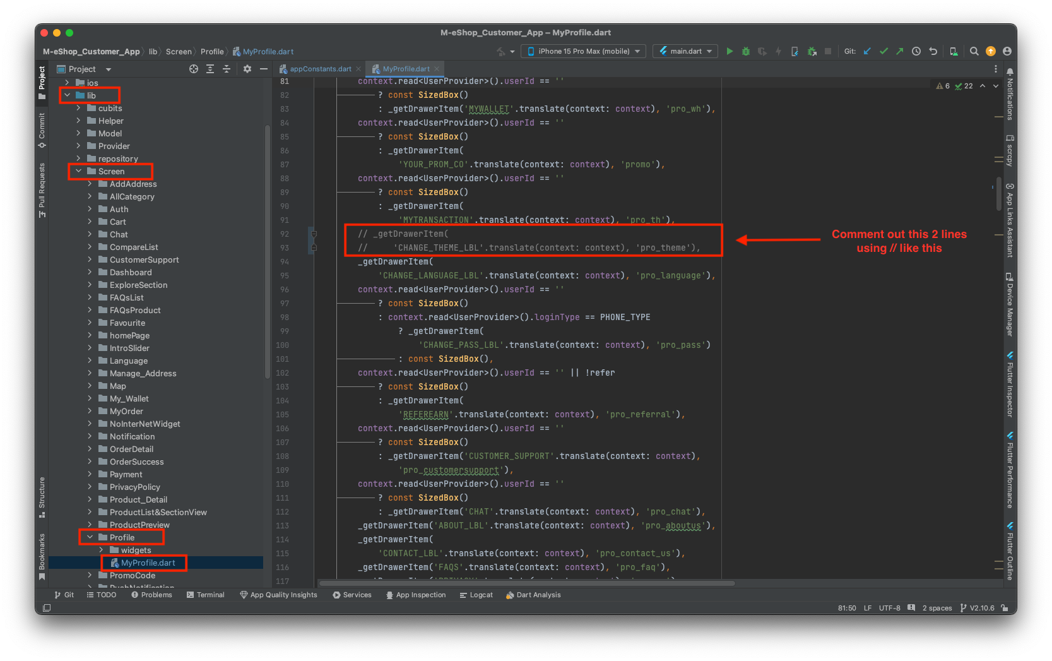1052x661 pixels.
Task: Open Flutter Performance side panel
Action: (x=1010, y=470)
